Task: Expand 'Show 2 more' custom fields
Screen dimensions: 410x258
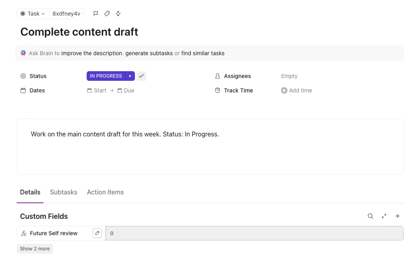Action: [35, 249]
